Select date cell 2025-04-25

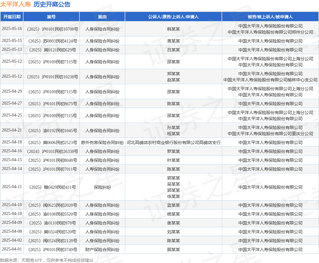pos(12,115)
